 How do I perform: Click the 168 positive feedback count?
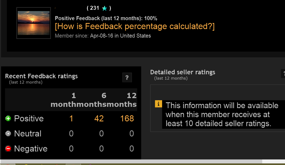[x=127, y=118]
